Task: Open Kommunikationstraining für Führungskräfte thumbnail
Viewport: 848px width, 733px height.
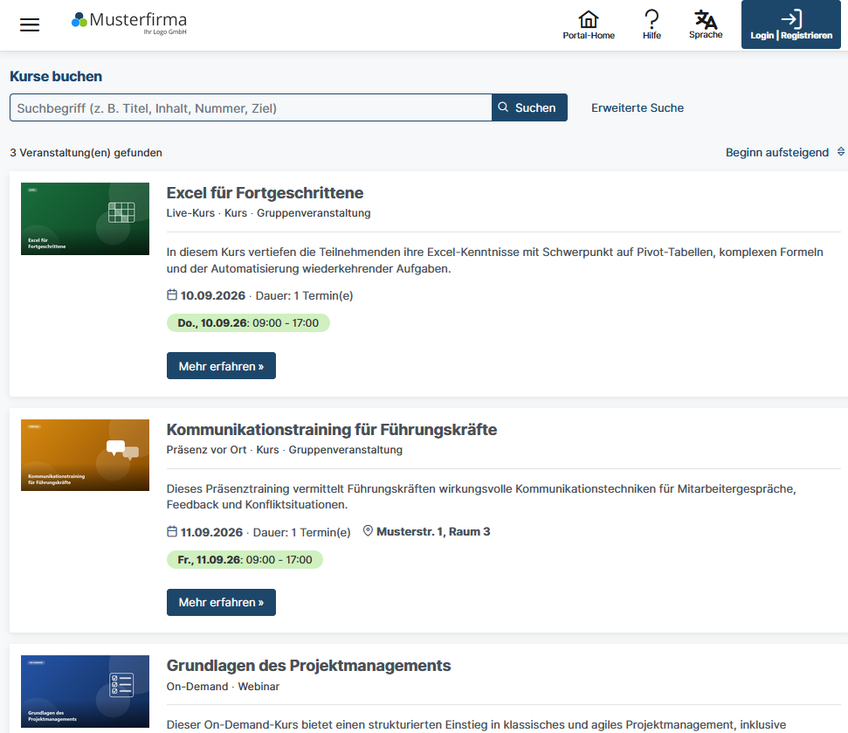Action: [x=85, y=455]
